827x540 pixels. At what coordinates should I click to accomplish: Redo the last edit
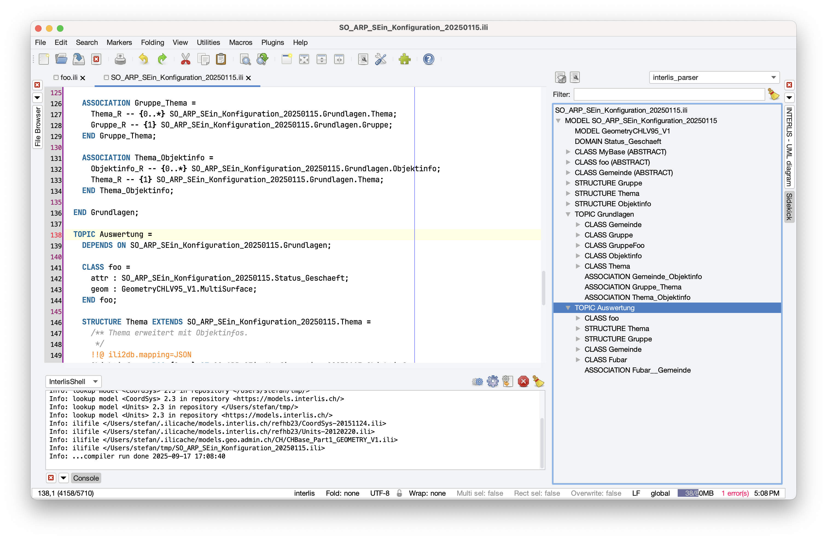[162, 59]
